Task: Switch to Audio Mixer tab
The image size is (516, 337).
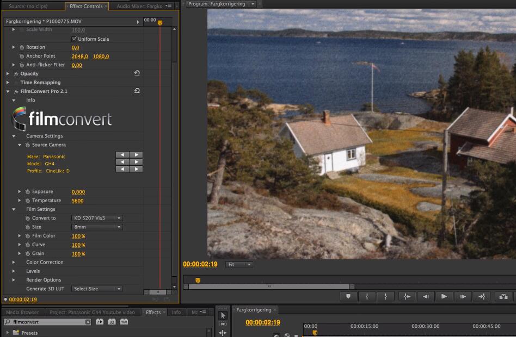Action: [x=139, y=6]
